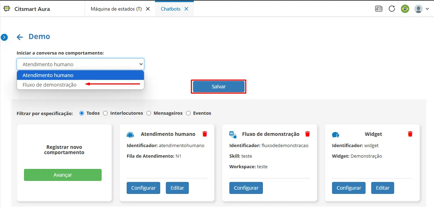Open the calendar card icon in header

[x=379, y=9]
